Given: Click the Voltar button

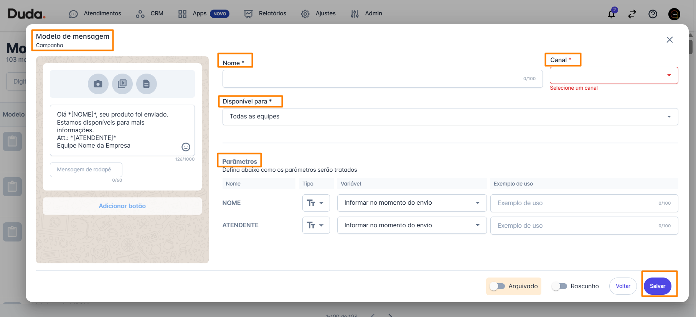Looking at the screenshot, I should (x=623, y=286).
